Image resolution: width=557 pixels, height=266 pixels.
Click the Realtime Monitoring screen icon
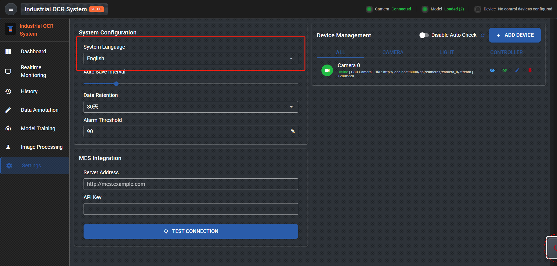pos(8,71)
